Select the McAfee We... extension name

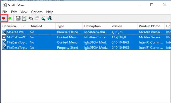[x=16, y=32]
